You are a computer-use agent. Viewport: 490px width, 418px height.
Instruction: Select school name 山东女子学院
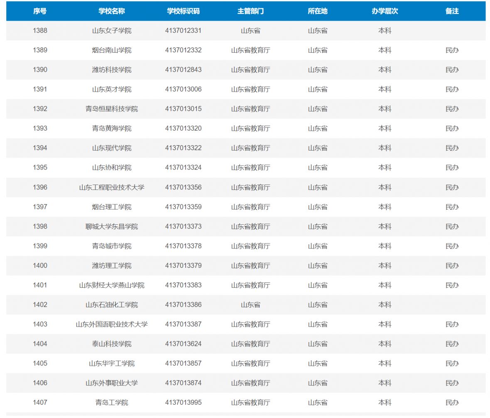pyautogui.click(x=112, y=31)
